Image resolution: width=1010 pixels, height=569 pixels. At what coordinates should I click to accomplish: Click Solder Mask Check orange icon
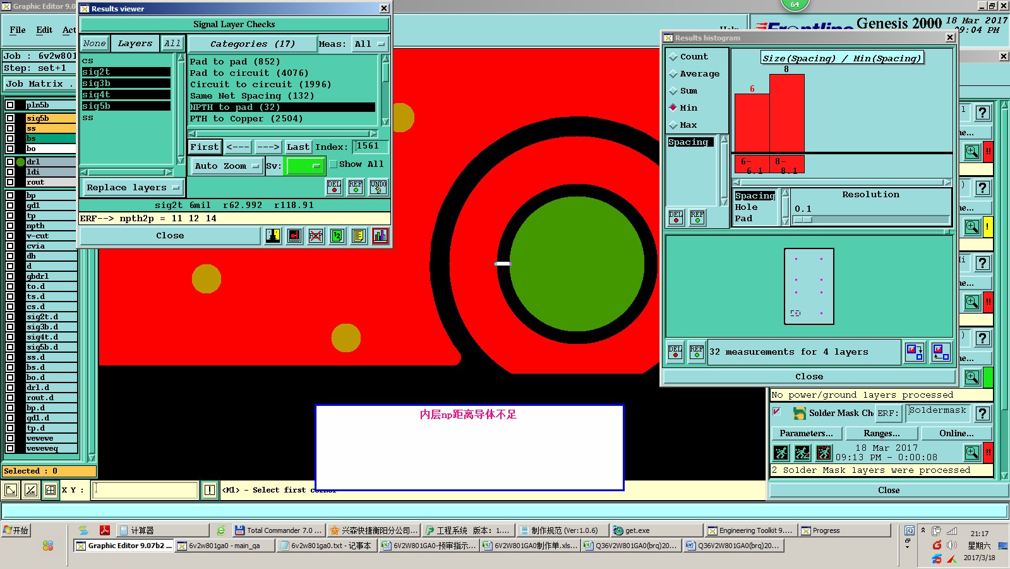pos(800,413)
